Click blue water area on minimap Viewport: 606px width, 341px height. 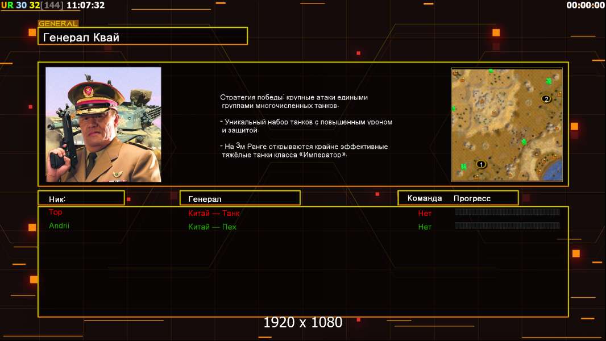coord(555,170)
